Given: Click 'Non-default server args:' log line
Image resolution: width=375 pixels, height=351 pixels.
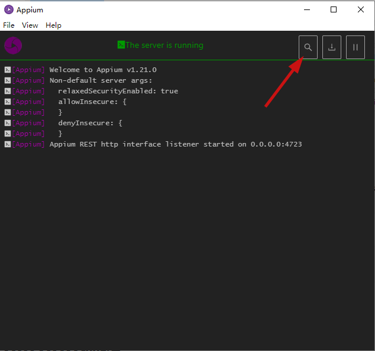Looking at the screenshot, I should pos(101,80).
